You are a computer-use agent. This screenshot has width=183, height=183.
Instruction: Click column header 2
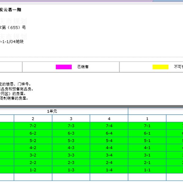33,119
